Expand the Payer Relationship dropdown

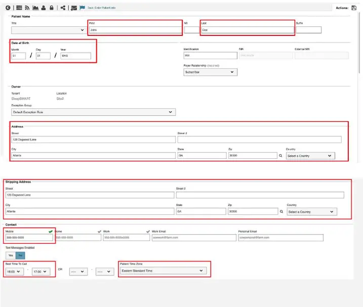click(x=210, y=72)
